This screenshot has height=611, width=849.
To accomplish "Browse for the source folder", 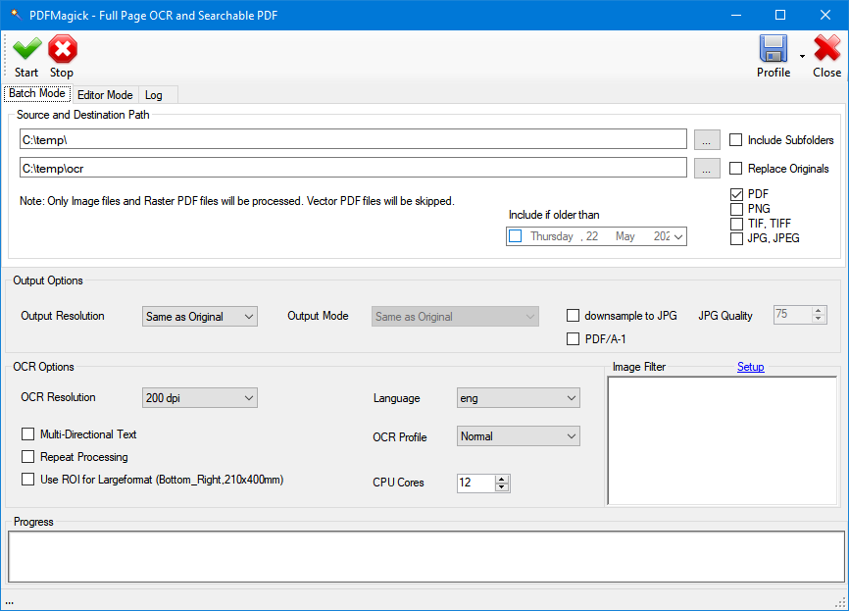I will pyautogui.click(x=707, y=139).
